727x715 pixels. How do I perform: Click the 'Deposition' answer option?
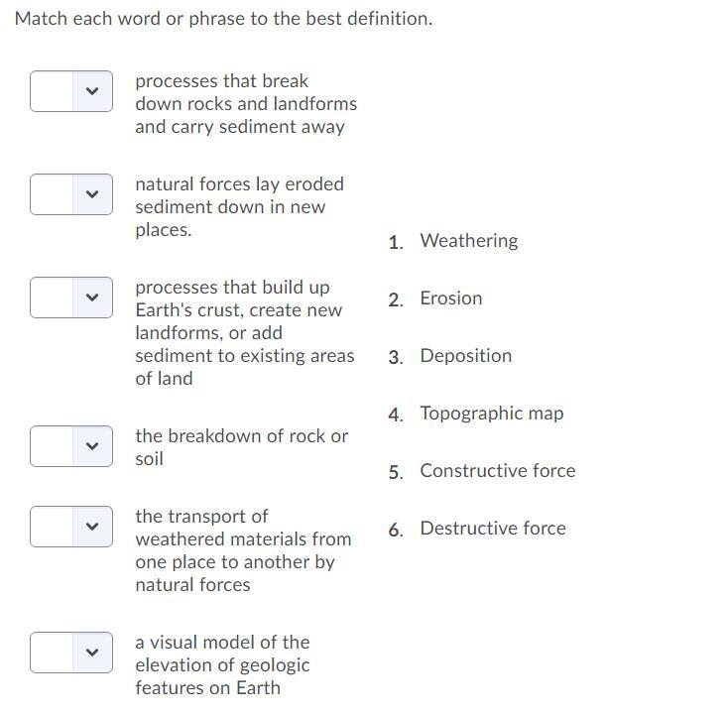[x=465, y=356]
